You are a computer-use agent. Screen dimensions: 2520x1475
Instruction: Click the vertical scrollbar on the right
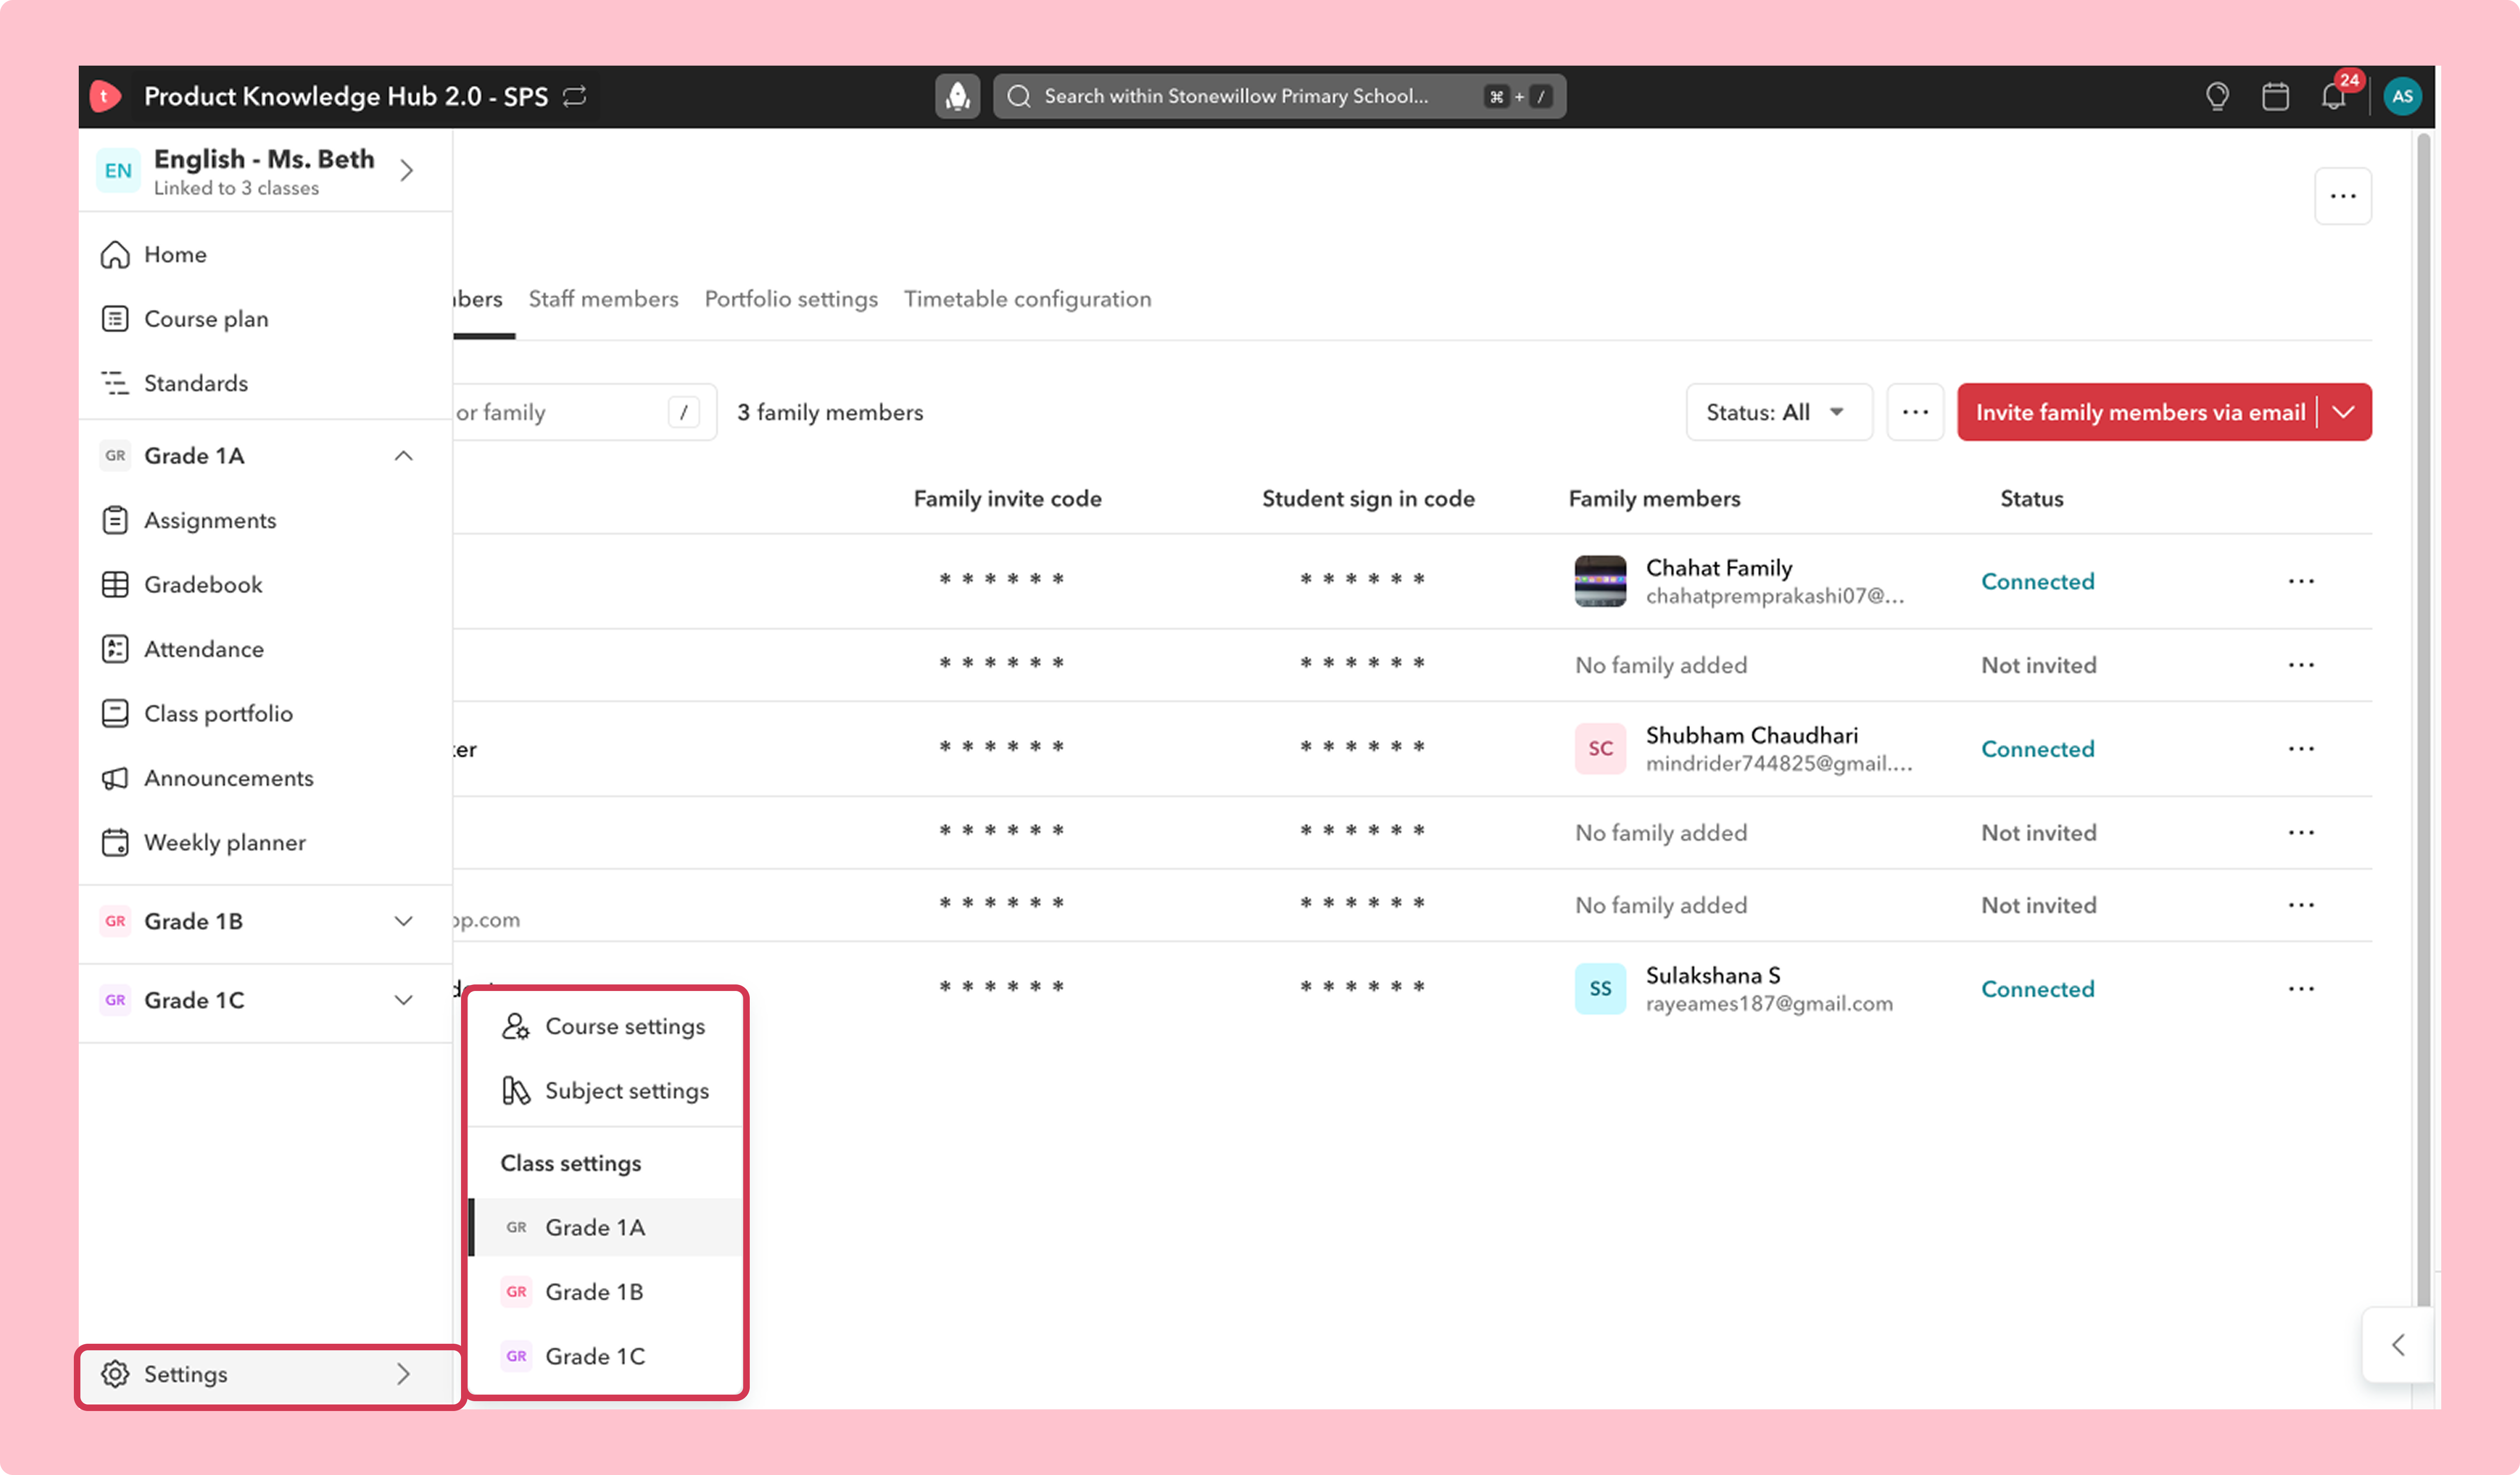pyautogui.click(x=2423, y=720)
